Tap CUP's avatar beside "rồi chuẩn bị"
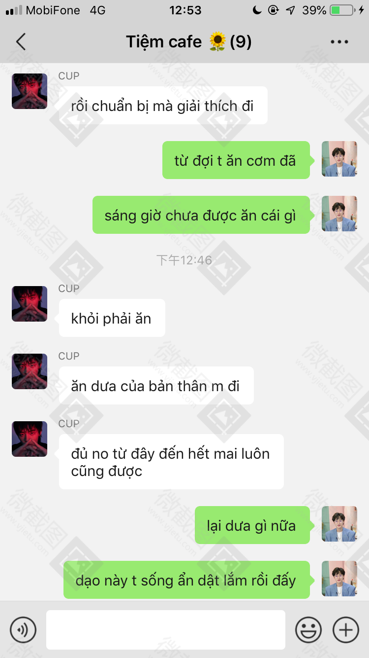 [30, 91]
